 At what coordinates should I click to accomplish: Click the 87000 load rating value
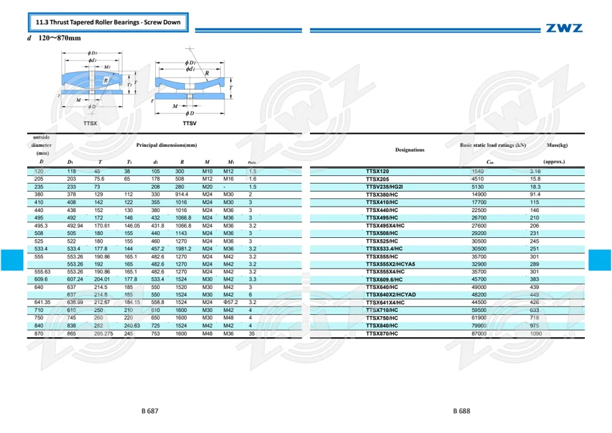(x=479, y=334)
